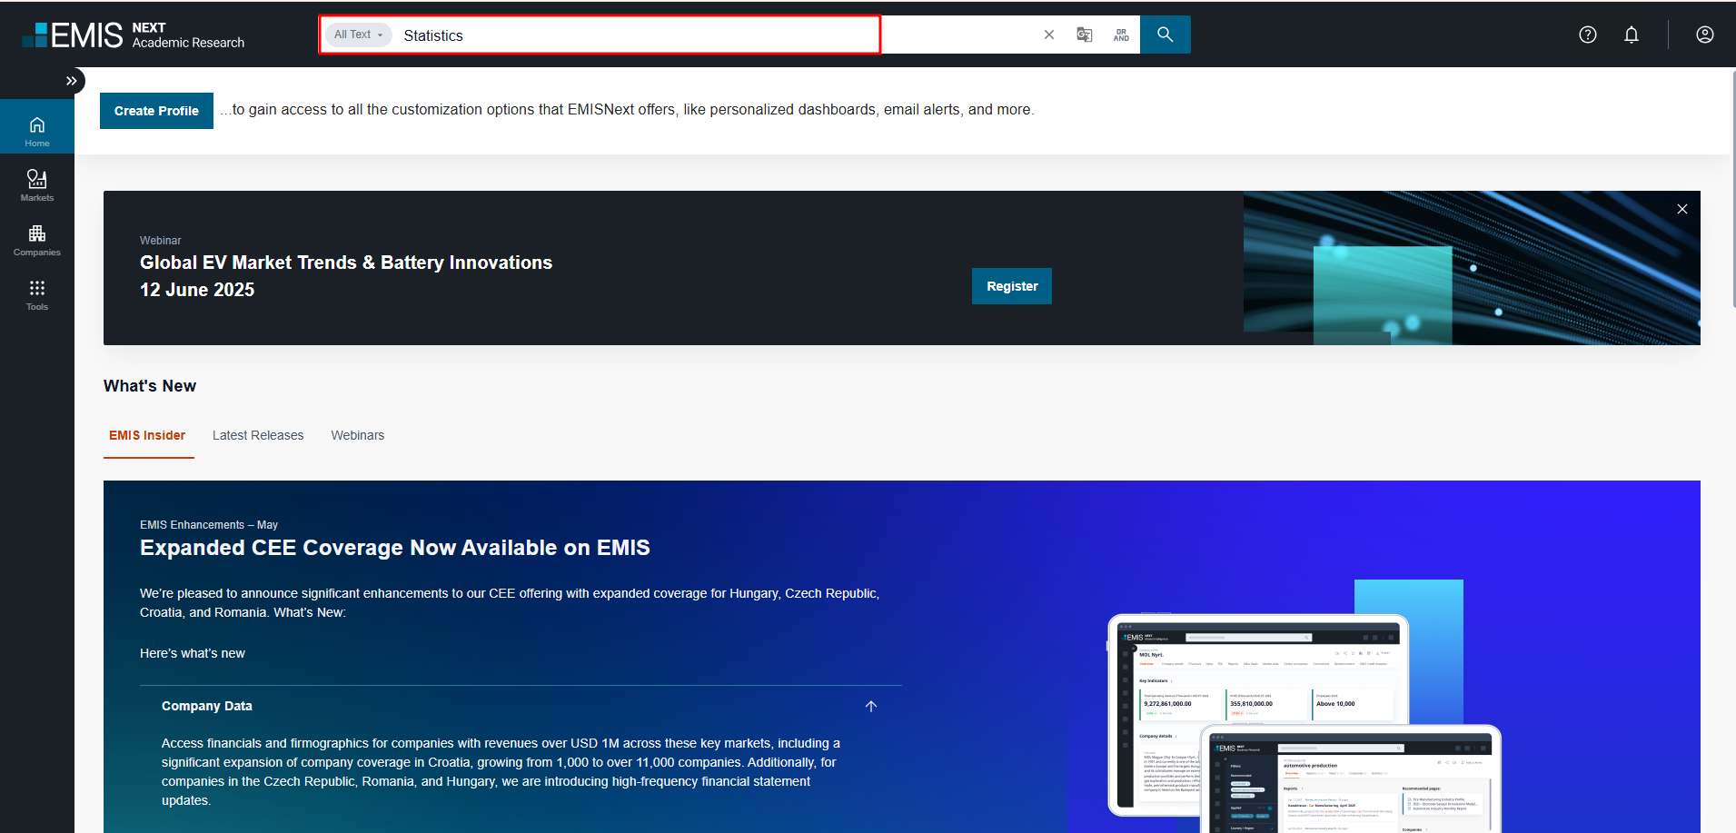Open the help question mark icon
Screen dimensions: 1736x833
tap(1587, 35)
